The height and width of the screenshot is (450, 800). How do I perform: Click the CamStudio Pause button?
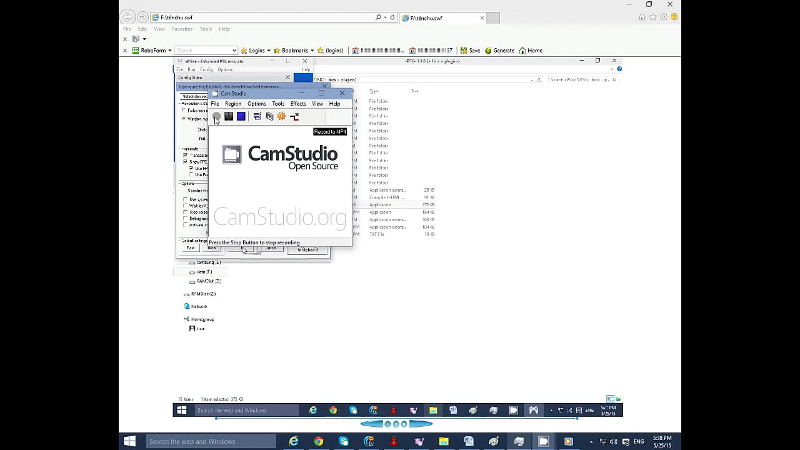pyautogui.click(x=229, y=116)
